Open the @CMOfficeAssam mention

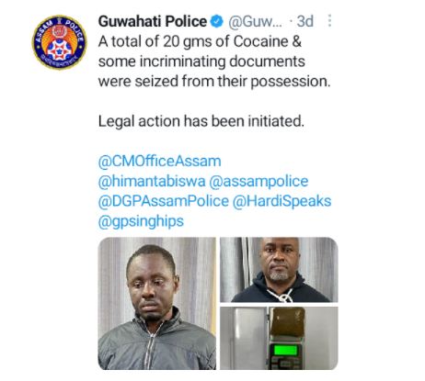click(159, 162)
